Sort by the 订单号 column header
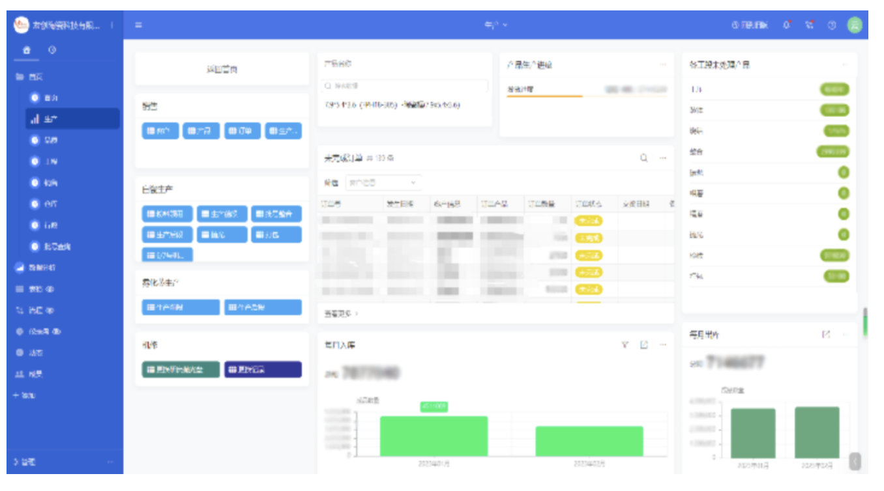Image resolution: width=884 pixels, height=491 pixels. pos(331,204)
